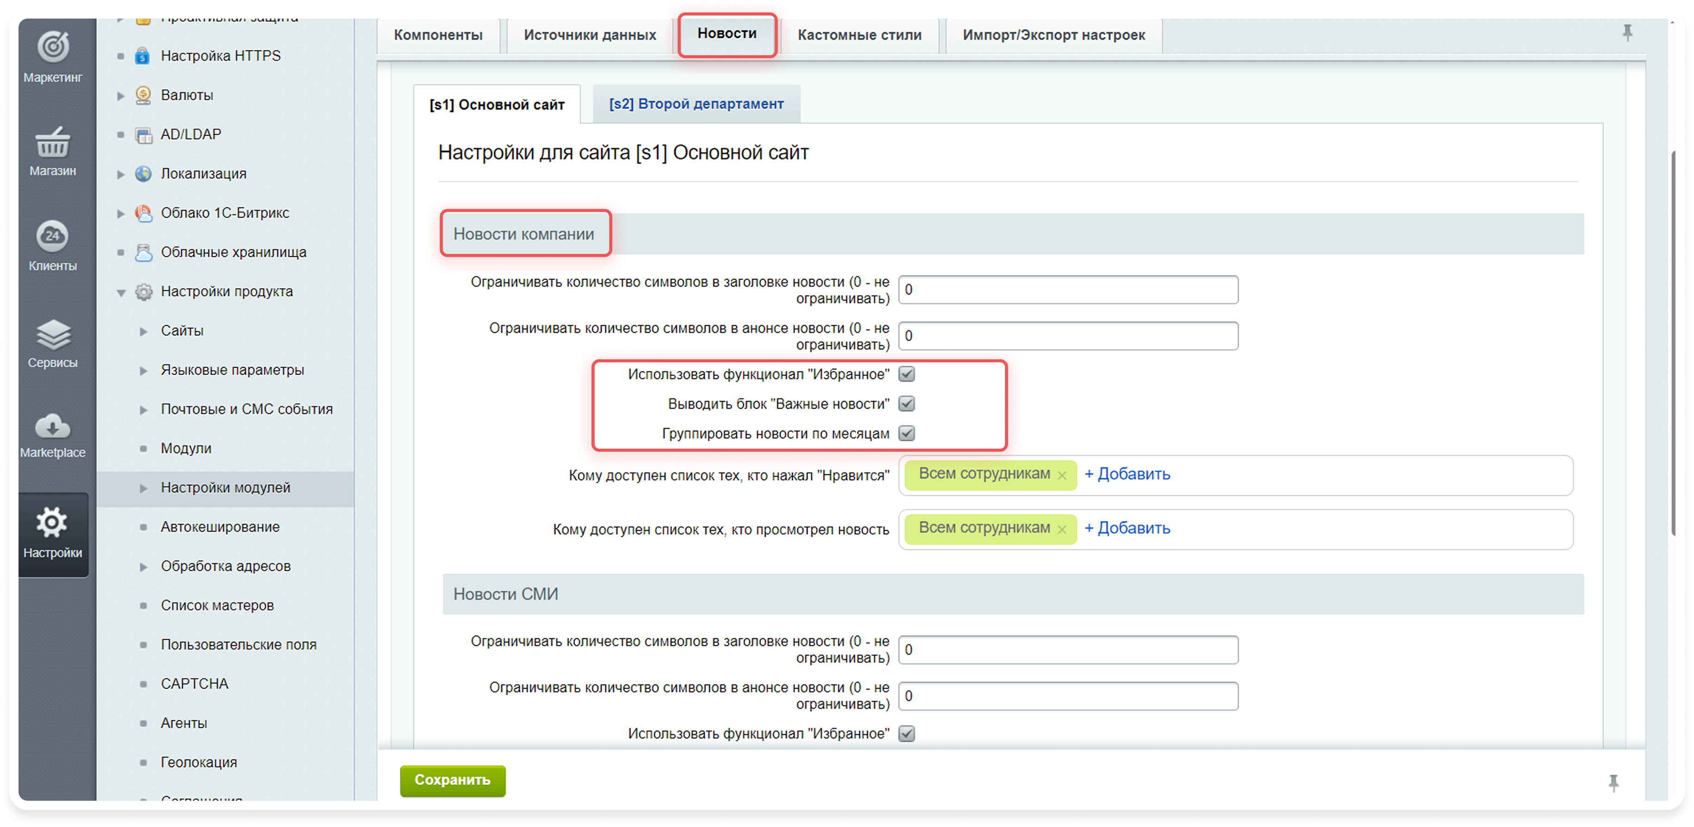Uncheck Выводить блок "Важные новости"

[907, 404]
